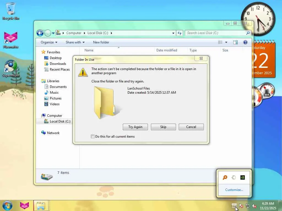282x211 pixels.
Task: Click the NVIDIA tray icon
Action: tap(242, 177)
